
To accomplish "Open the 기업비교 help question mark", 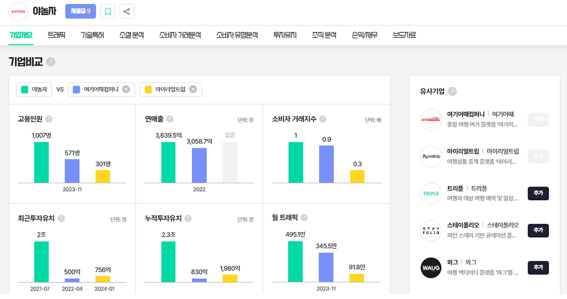I will coord(50,62).
